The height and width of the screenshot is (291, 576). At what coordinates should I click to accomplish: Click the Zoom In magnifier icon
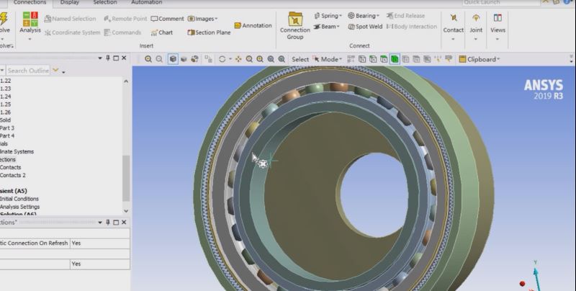point(148,59)
